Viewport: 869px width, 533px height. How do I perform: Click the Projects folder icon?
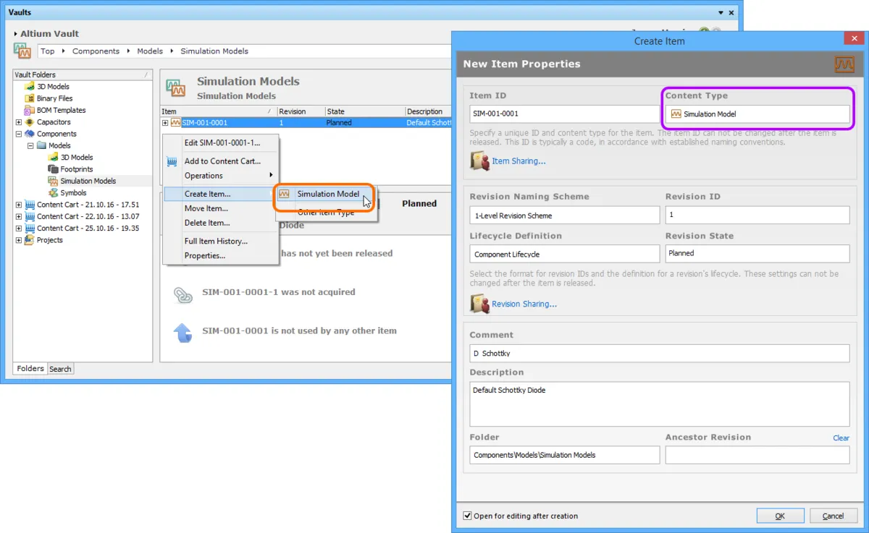coord(30,240)
